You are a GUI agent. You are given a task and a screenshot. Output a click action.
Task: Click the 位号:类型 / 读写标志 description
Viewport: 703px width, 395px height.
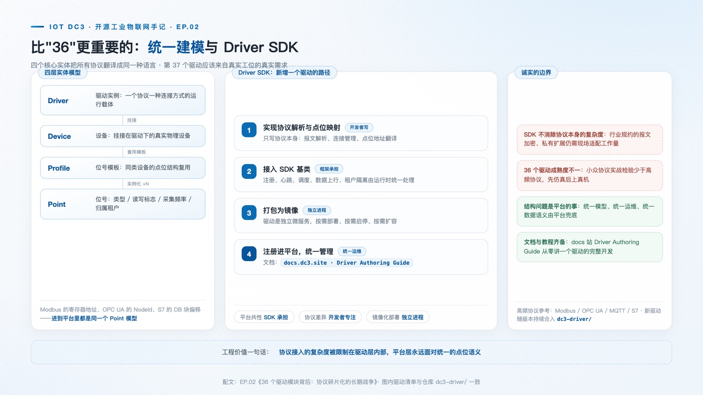(x=144, y=204)
